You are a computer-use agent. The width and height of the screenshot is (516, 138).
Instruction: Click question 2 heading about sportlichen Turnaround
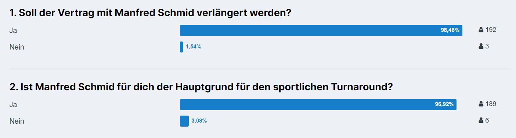[201, 87]
